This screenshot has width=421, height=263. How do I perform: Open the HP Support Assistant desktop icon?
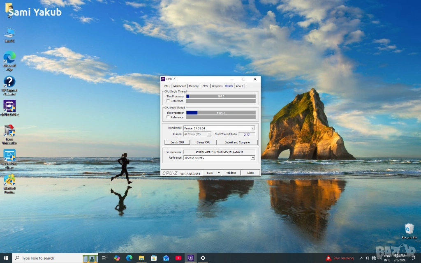tap(9, 82)
